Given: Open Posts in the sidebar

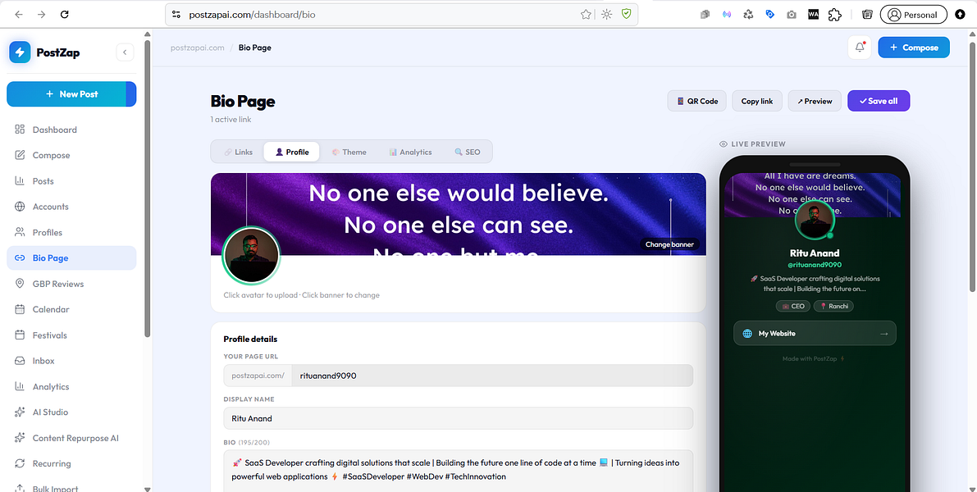Looking at the screenshot, I should pyautogui.click(x=71, y=181).
